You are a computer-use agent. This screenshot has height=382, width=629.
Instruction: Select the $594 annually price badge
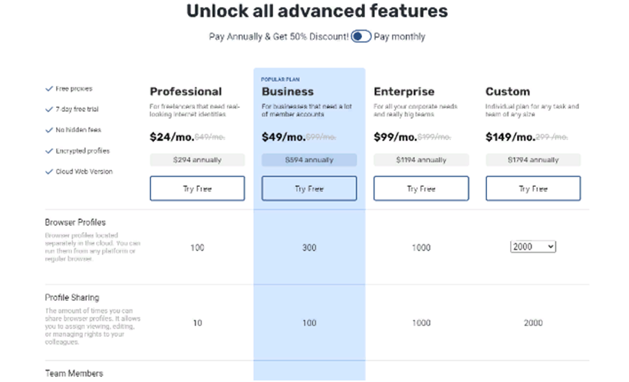click(309, 160)
